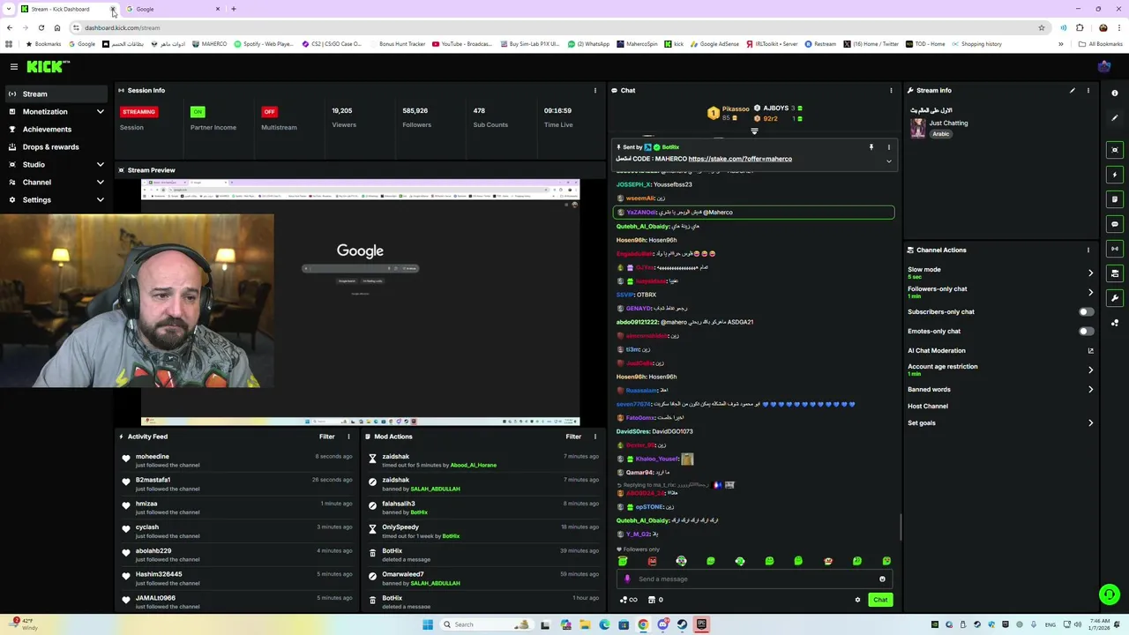Reload the browser page

click(x=41, y=27)
